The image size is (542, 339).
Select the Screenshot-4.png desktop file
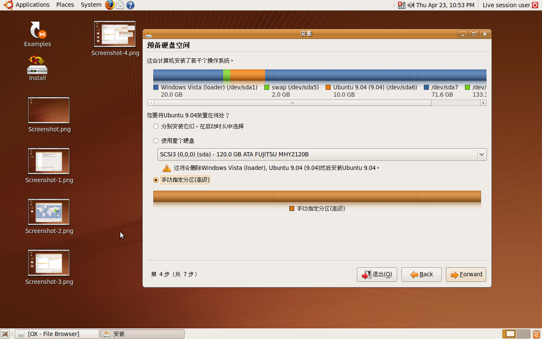115,39
